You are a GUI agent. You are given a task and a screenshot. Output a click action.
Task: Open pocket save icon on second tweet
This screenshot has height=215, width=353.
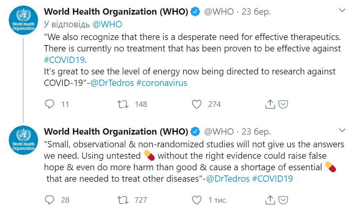pyautogui.click(x=283, y=200)
